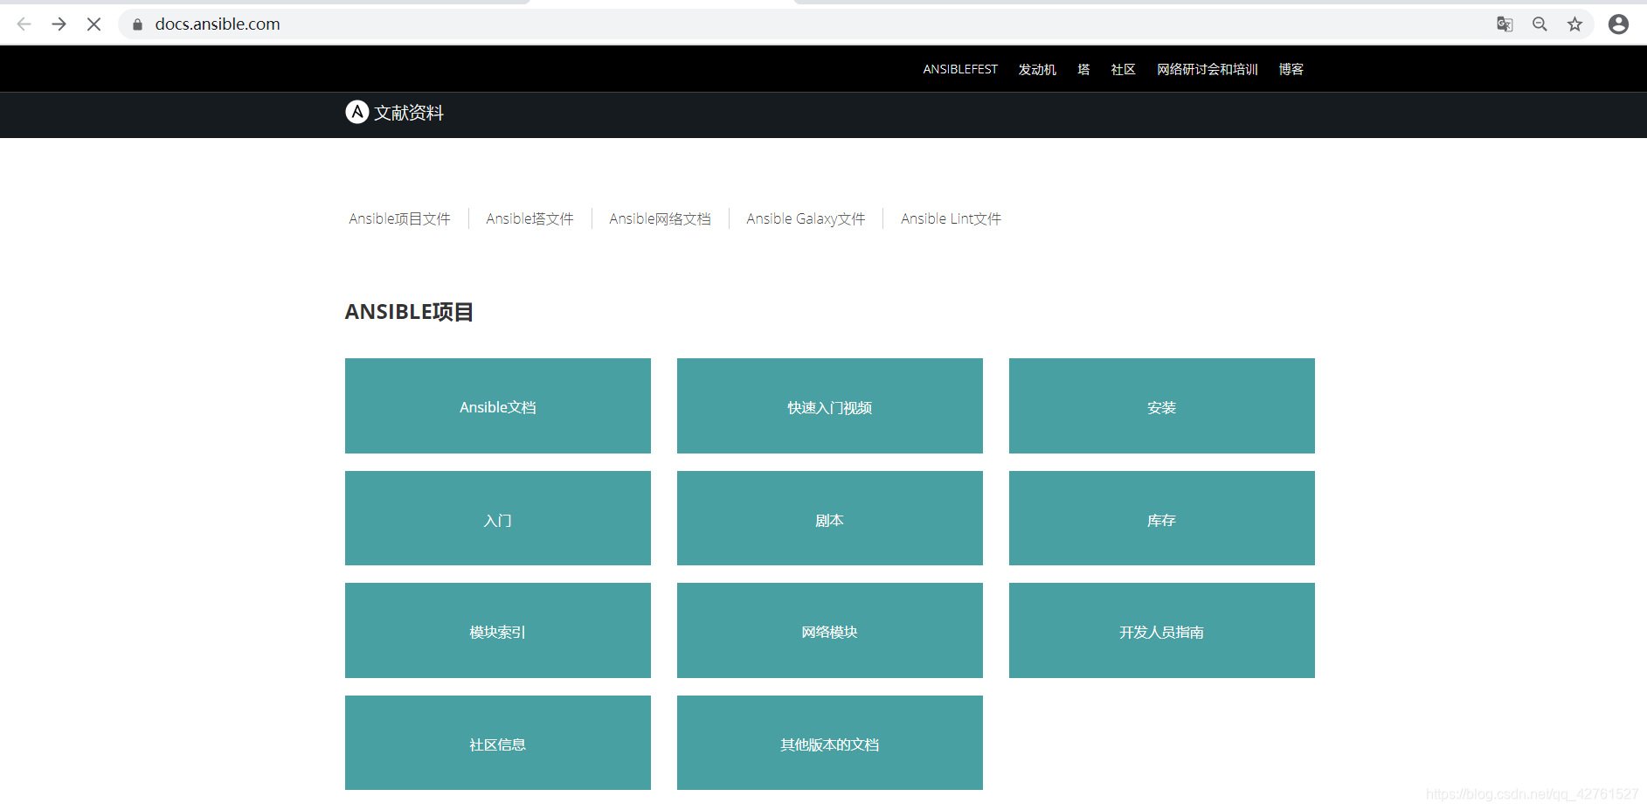Jump to Ansible Lint文件 section
Viewport: 1647px width, 810px height.
pyautogui.click(x=951, y=218)
